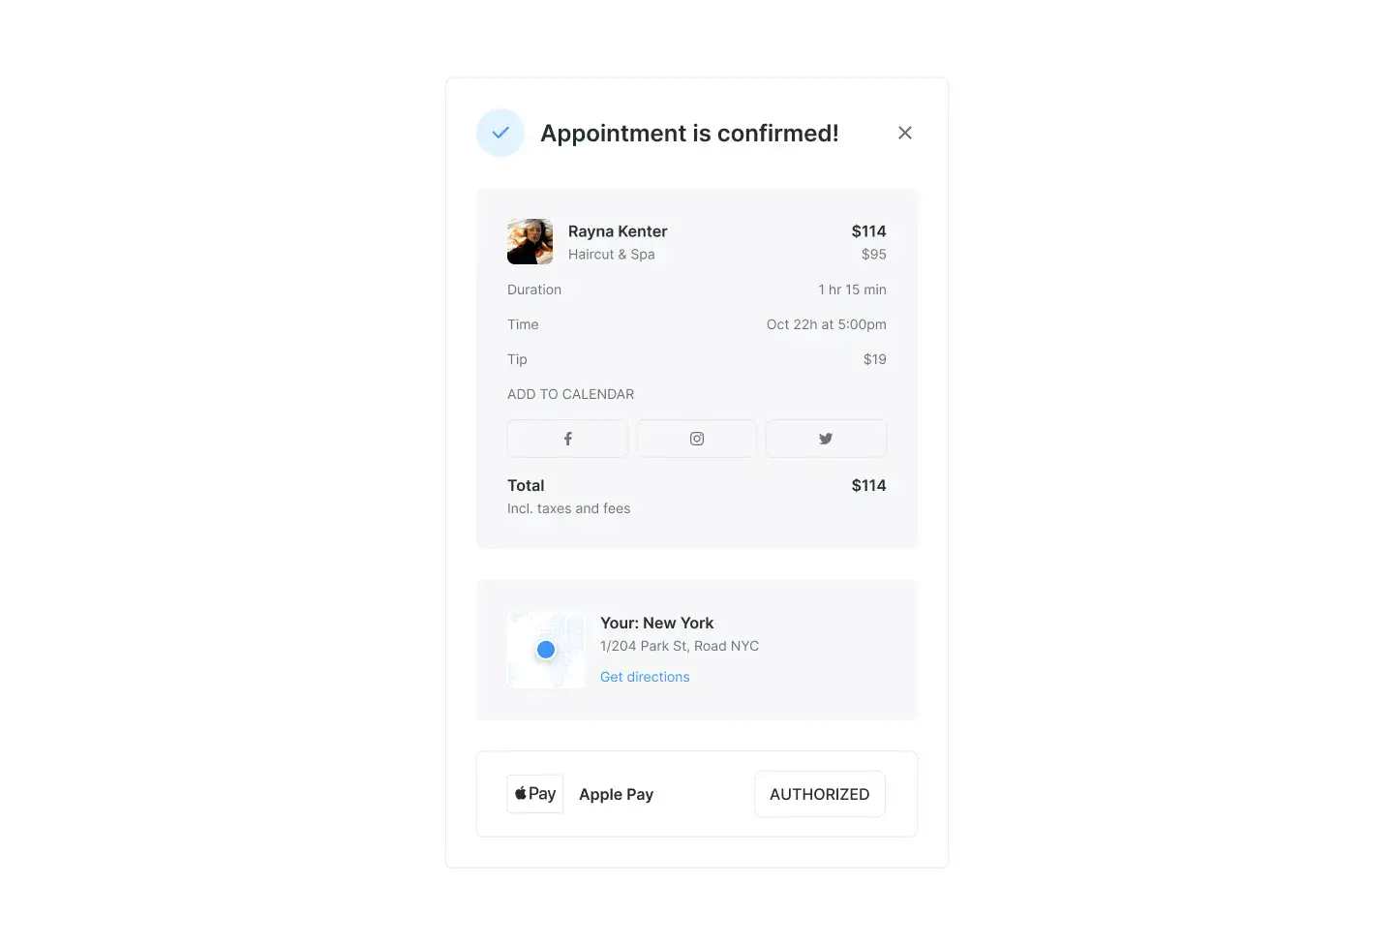The image size is (1394, 946).
Task: Click the Twitter bird icon button
Action: pyautogui.click(x=826, y=439)
